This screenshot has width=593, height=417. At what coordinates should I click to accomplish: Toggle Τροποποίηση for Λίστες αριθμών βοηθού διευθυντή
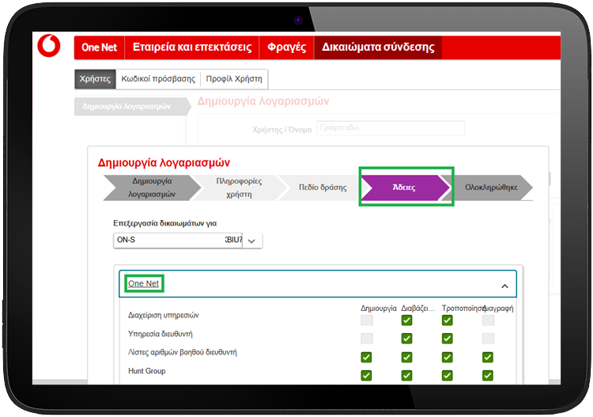point(447,357)
